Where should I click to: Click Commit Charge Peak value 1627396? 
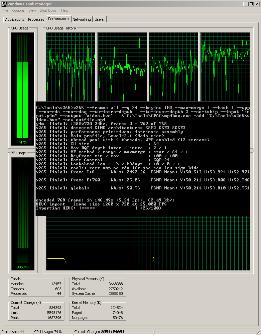[x=54, y=318]
